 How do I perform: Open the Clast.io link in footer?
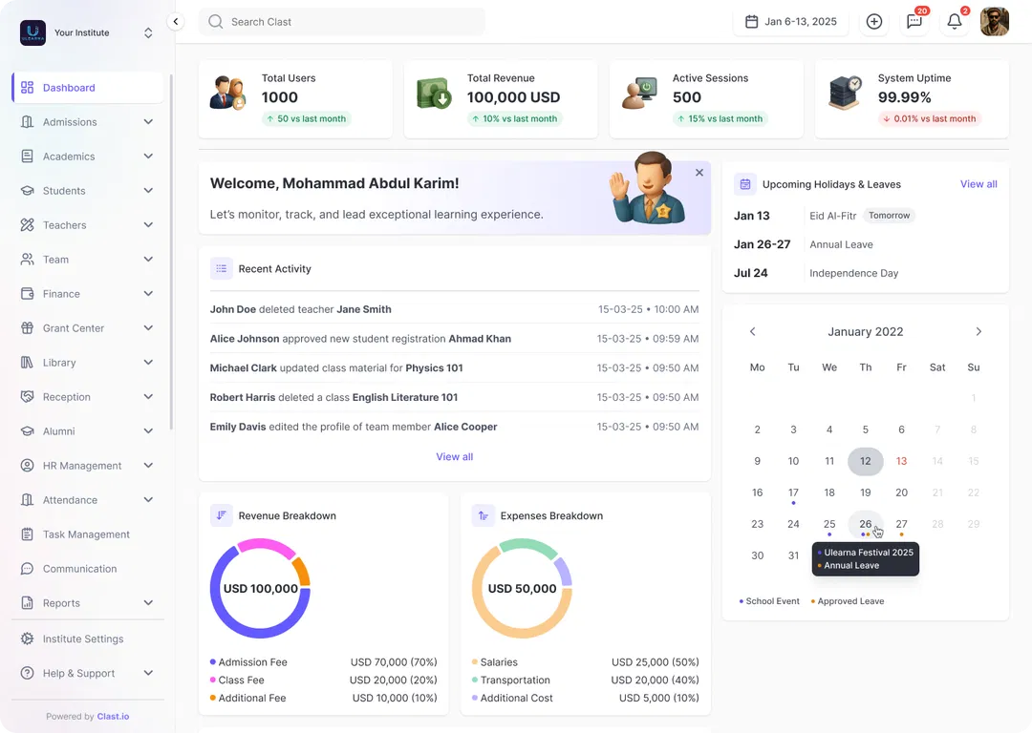tap(113, 717)
